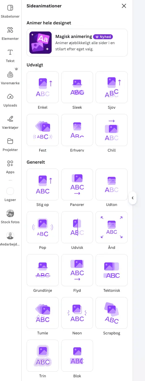Viewport: 145px width, 381px height.
Task: Collapse the side panel with the arrow handle
Action: (133, 198)
